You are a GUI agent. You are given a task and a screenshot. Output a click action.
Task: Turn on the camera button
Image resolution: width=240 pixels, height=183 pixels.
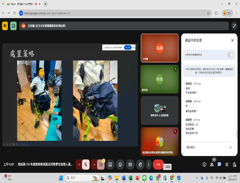101,165
